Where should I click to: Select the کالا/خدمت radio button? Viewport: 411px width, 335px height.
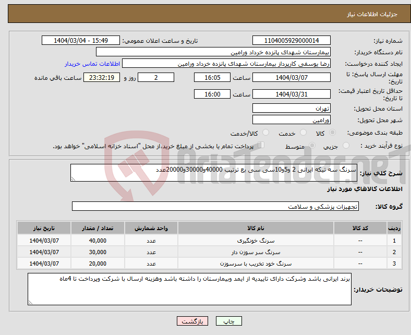266,133
